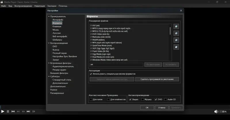Click the Отмена button
Viewport: 230px width, 120px height.
(x=162, y=108)
